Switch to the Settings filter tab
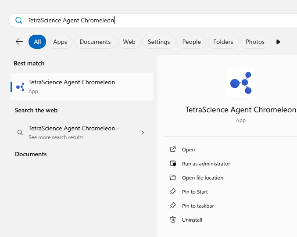Viewport: 297px width, 237px height. pos(159,42)
